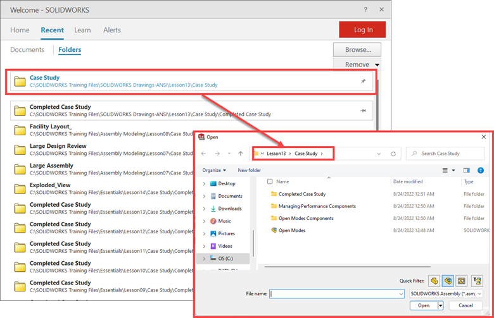This screenshot has width=494, height=318.
Task: Click the Name column header
Action: pos(282,181)
